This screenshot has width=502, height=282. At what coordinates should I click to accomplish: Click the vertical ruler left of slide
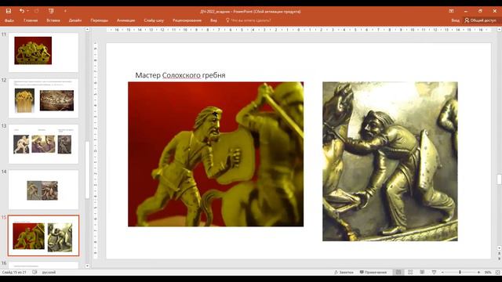(96, 150)
